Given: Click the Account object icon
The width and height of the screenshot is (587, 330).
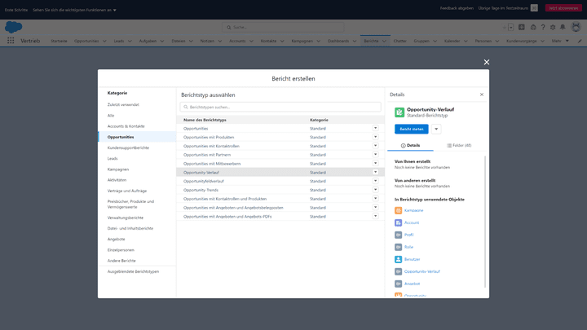Looking at the screenshot, I should pyautogui.click(x=398, y=222).
